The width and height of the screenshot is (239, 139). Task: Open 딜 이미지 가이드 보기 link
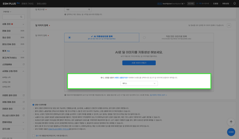[158, 95]
